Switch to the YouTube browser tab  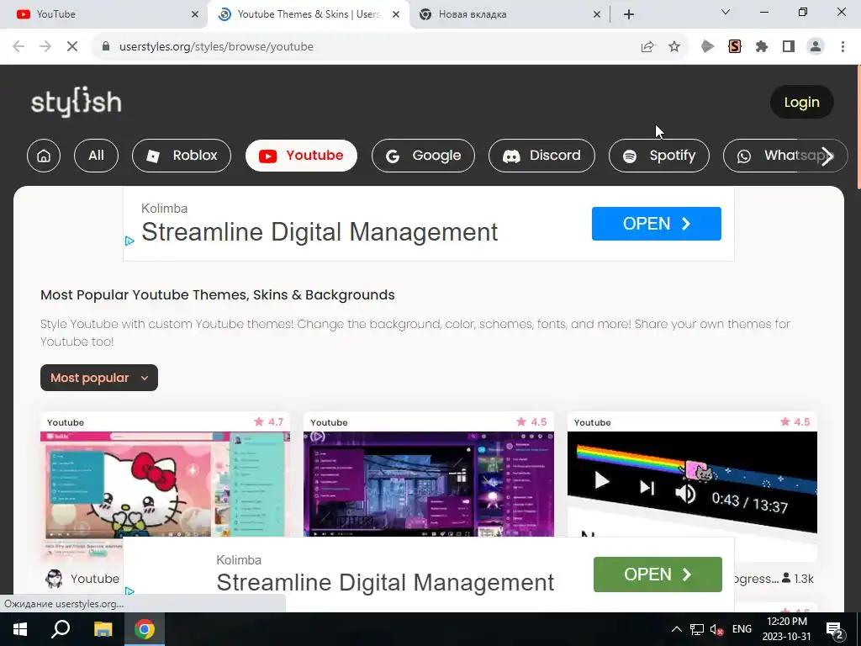point(104,14)
